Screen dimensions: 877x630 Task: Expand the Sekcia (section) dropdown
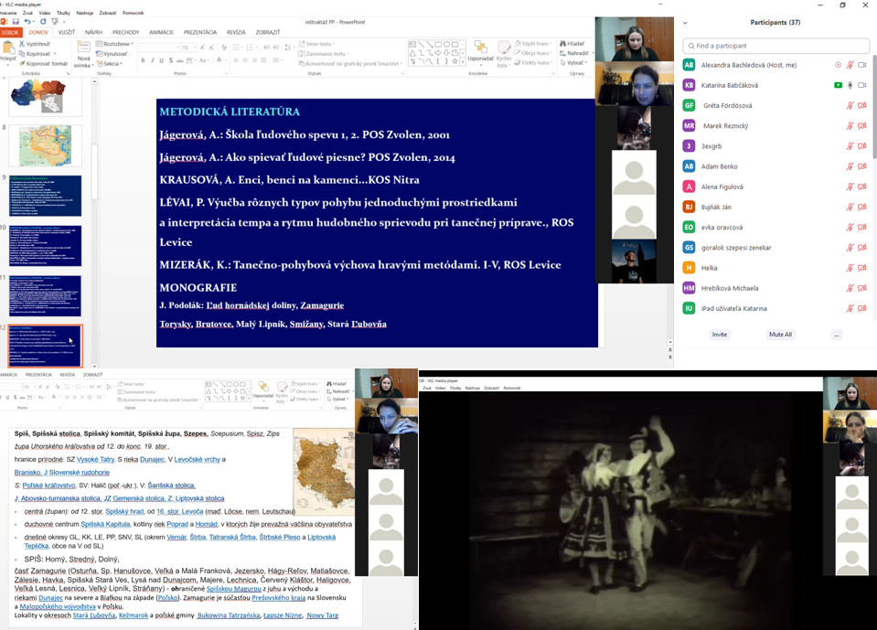pyautogui.click(x=112, y=64)
